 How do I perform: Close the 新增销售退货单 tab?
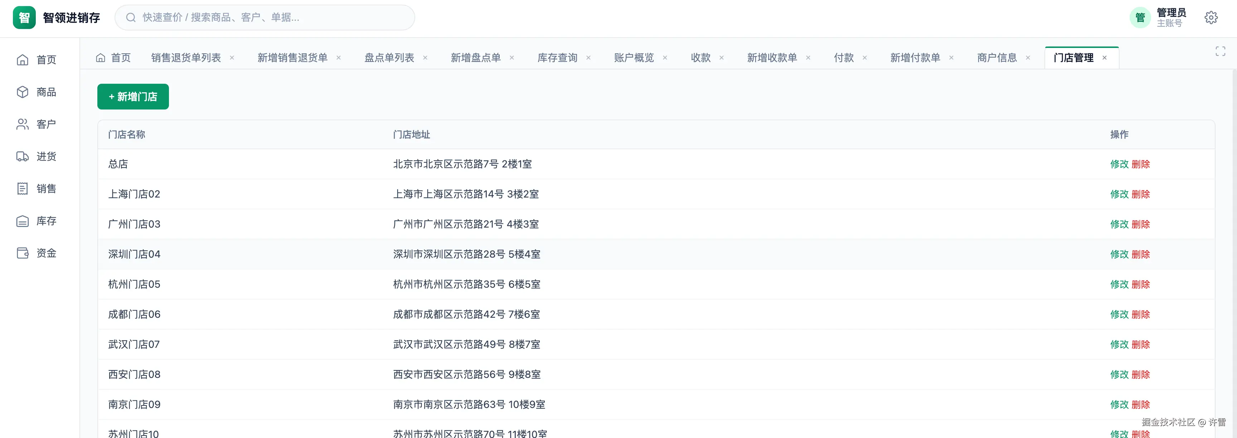tap(339, 58)
